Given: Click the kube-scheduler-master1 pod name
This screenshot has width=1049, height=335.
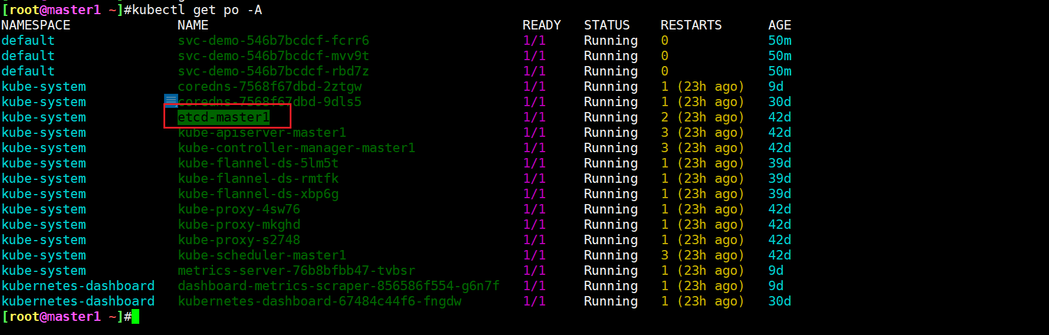Looking at the screenshot, I should coord(262,255).
